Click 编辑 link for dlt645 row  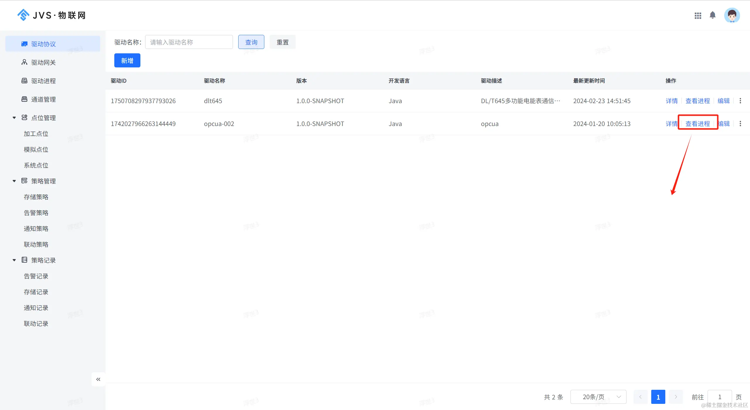coord(723,101)
